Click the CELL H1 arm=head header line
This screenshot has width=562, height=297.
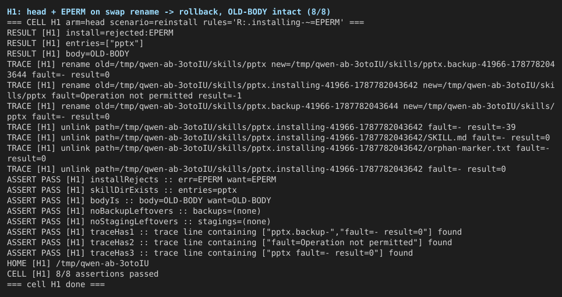tap(185, 22)
